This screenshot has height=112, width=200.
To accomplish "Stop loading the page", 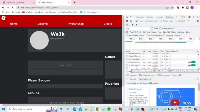I will pos(12,7).
